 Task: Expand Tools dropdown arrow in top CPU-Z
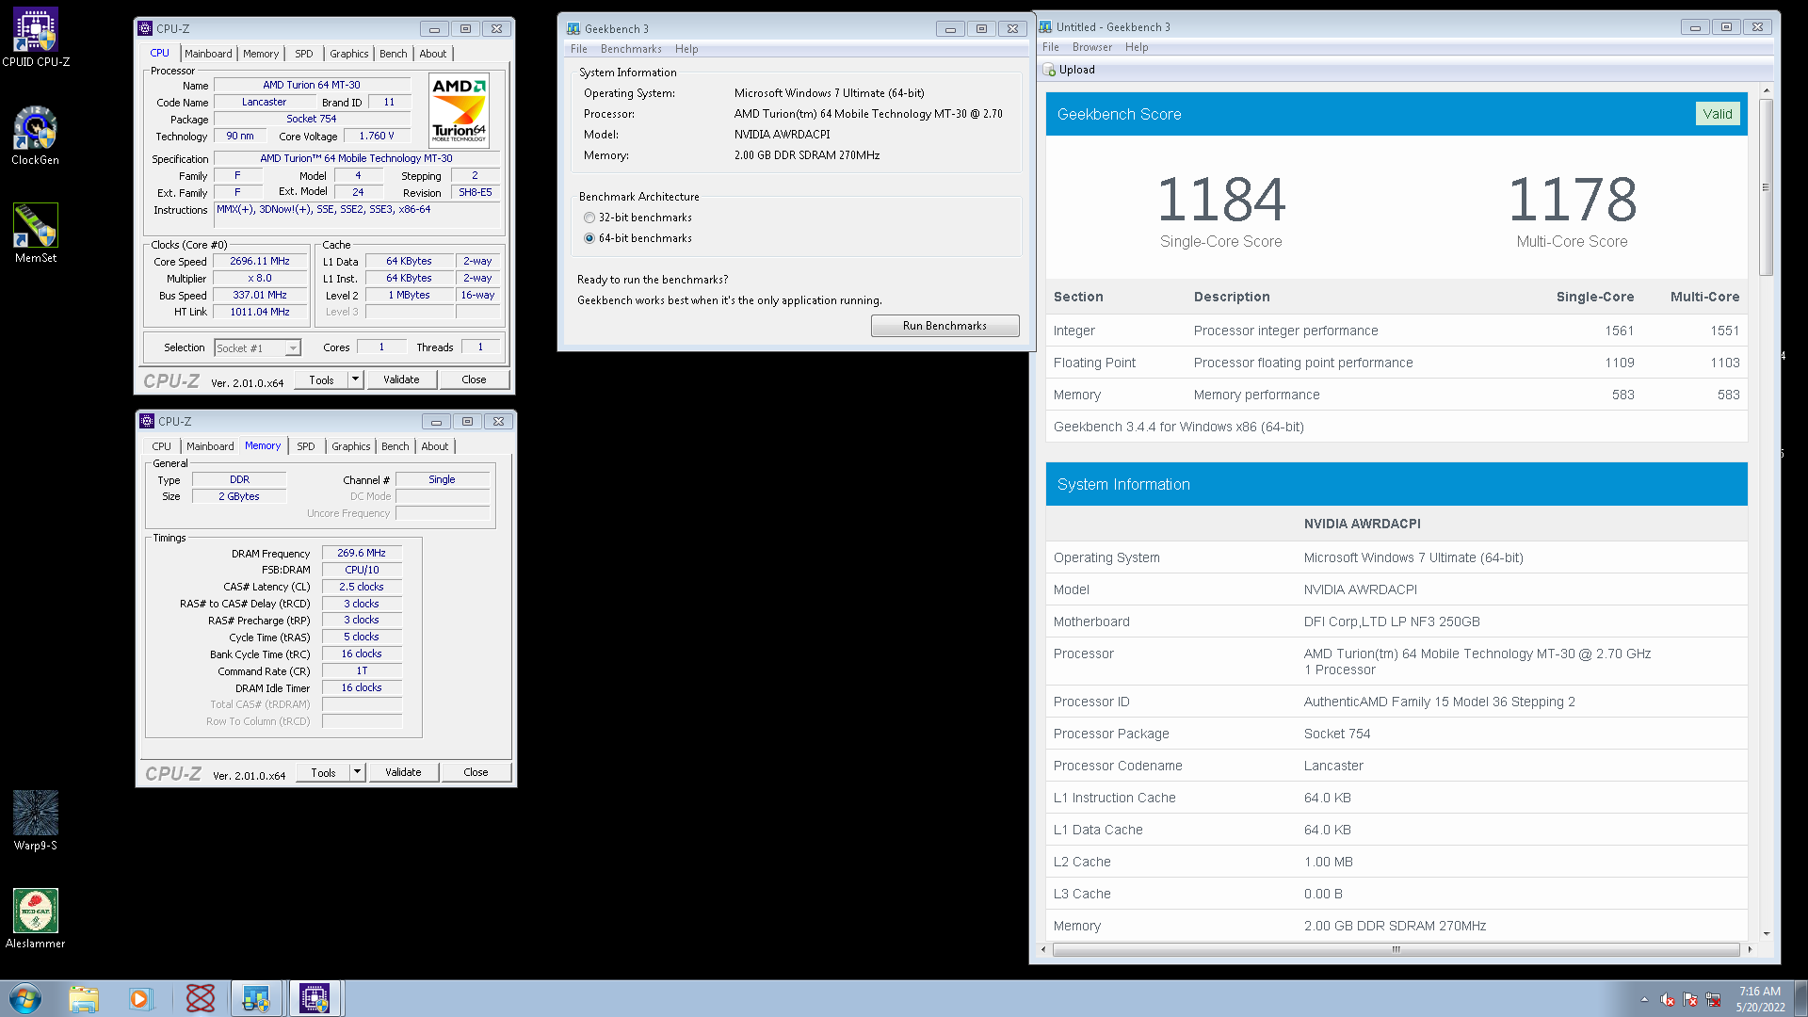coord(355,379)
